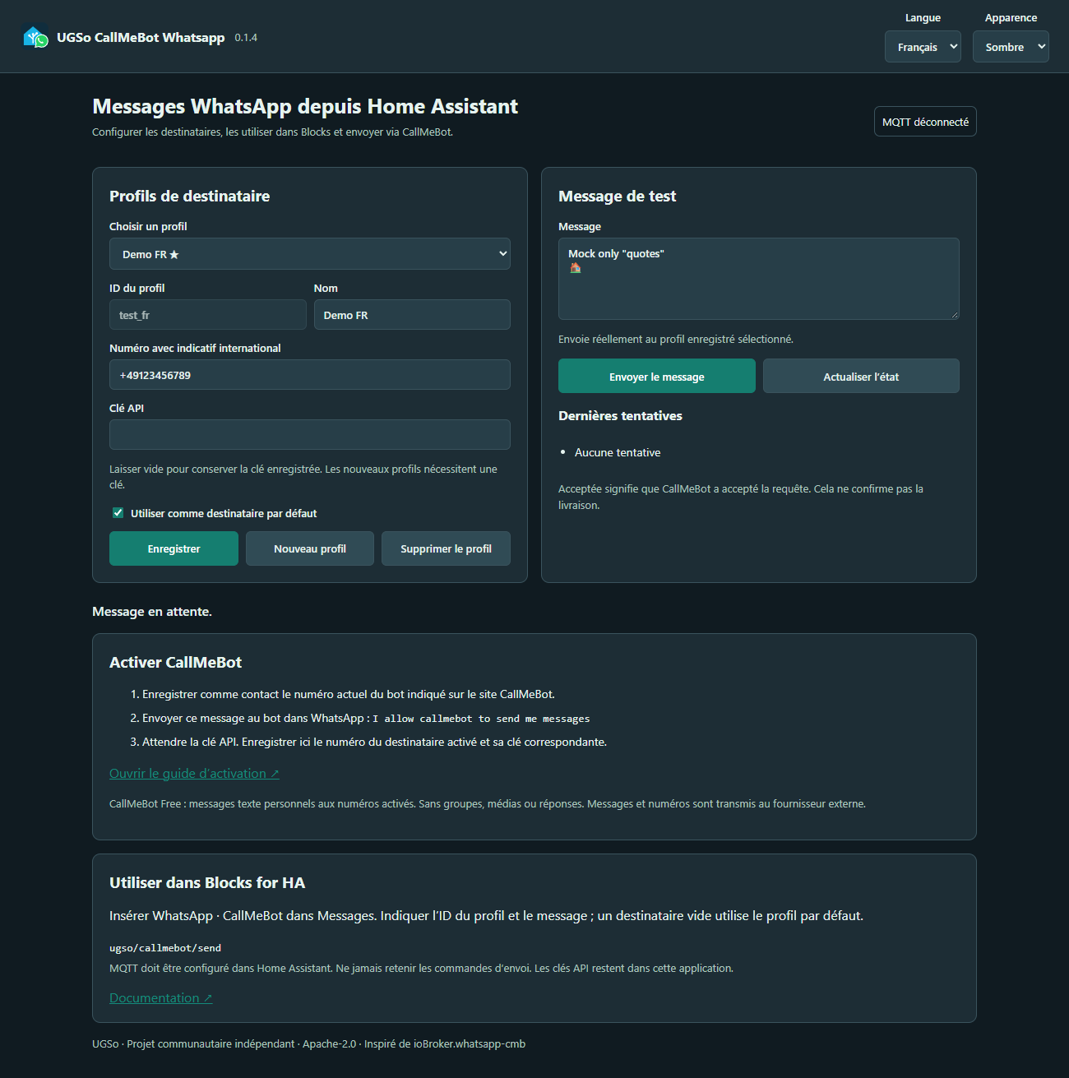This screenshot has width=1069, height=1078.
Task: Create a profile with Nouveau profil
Action: click(310, 548)
